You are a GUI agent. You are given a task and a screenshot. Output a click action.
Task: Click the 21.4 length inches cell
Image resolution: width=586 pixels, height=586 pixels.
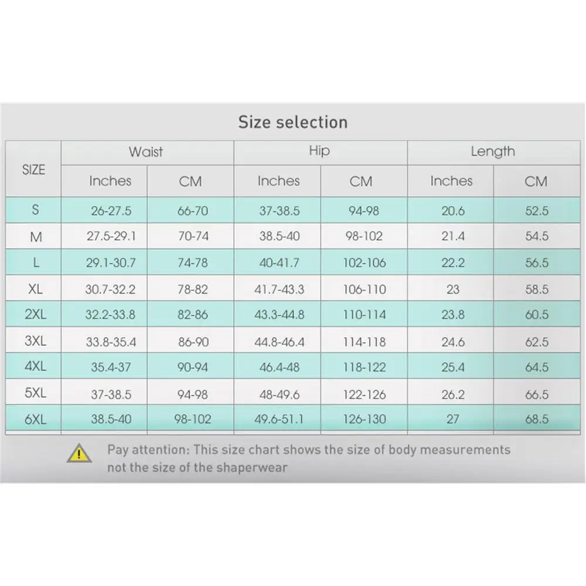(452, 237)
